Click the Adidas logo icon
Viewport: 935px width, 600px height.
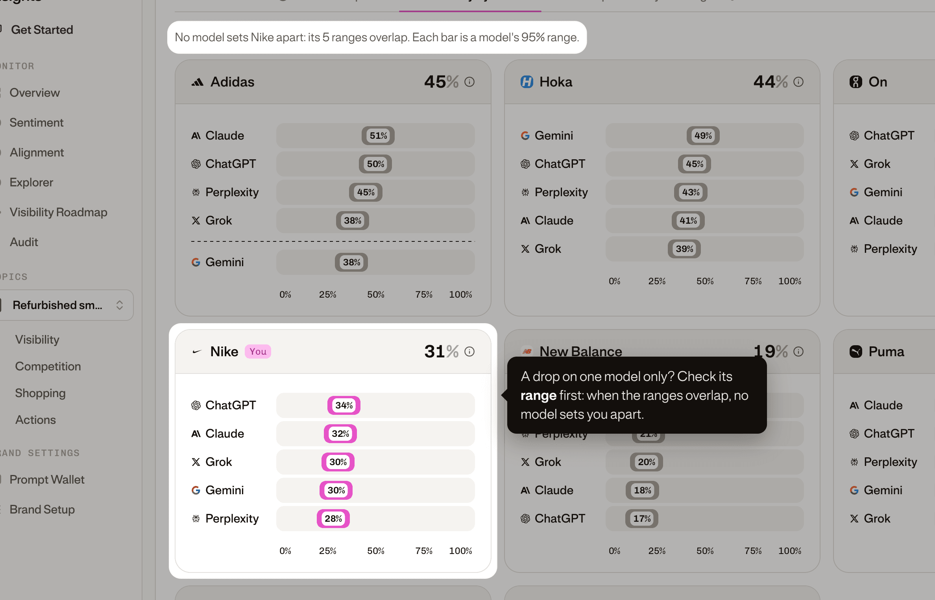coord(197,82)
